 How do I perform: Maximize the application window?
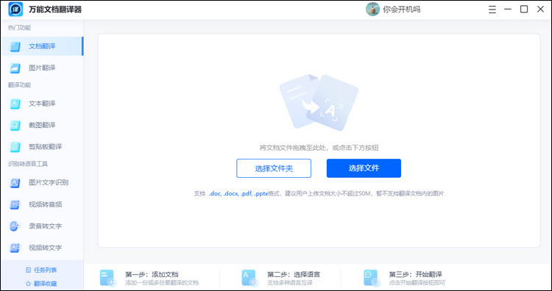524,9
